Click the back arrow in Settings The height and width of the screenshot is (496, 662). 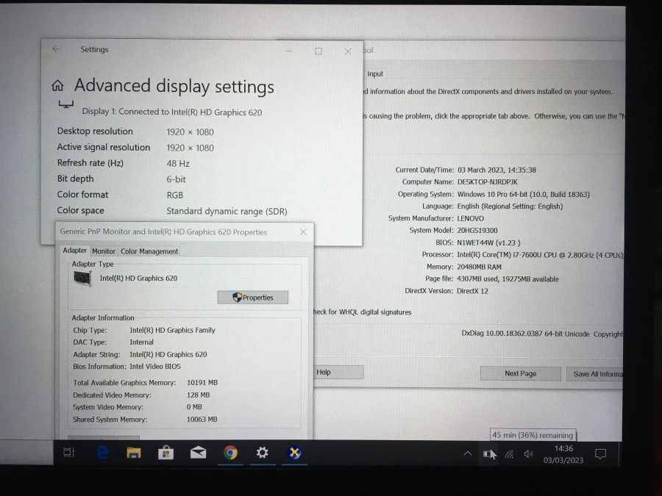pyautogui.click(x=56, y=49)
